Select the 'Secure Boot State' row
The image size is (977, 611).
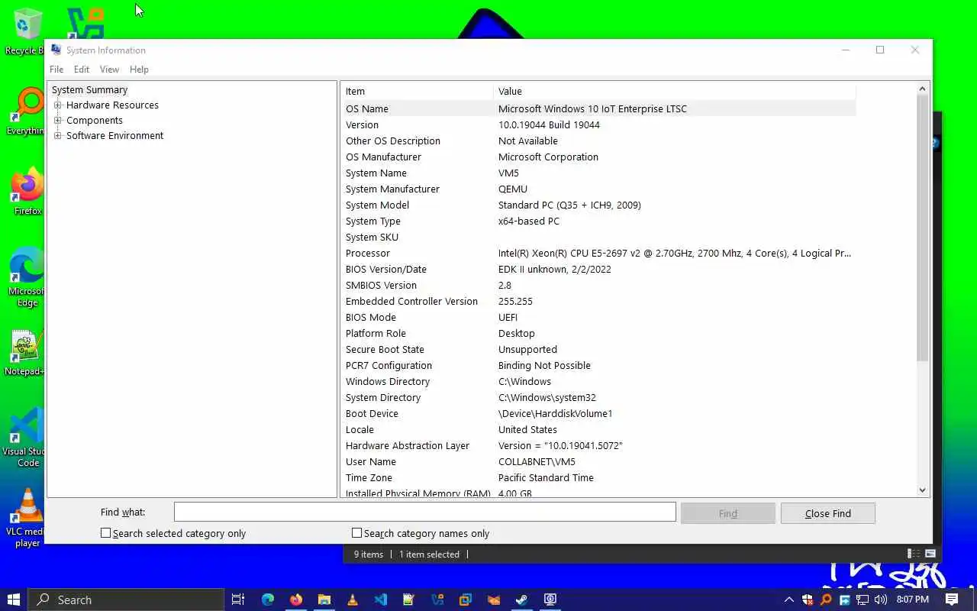(598, 349)
